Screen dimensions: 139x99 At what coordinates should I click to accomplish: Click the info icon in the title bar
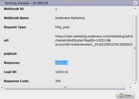(2, 3)
